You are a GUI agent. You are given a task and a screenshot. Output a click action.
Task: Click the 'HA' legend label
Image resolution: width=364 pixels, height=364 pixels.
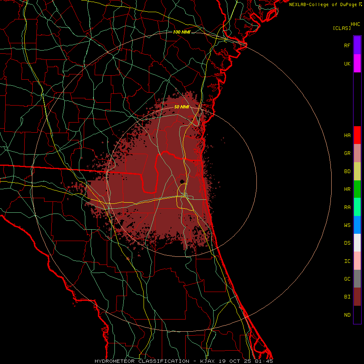tap(347, 135)
